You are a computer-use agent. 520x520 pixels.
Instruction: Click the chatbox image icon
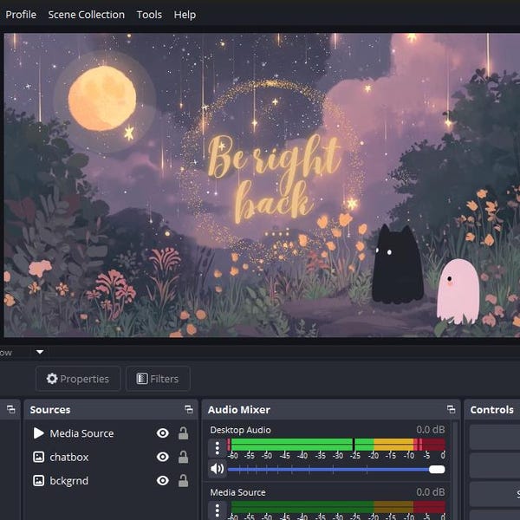(x=38, y=457)
